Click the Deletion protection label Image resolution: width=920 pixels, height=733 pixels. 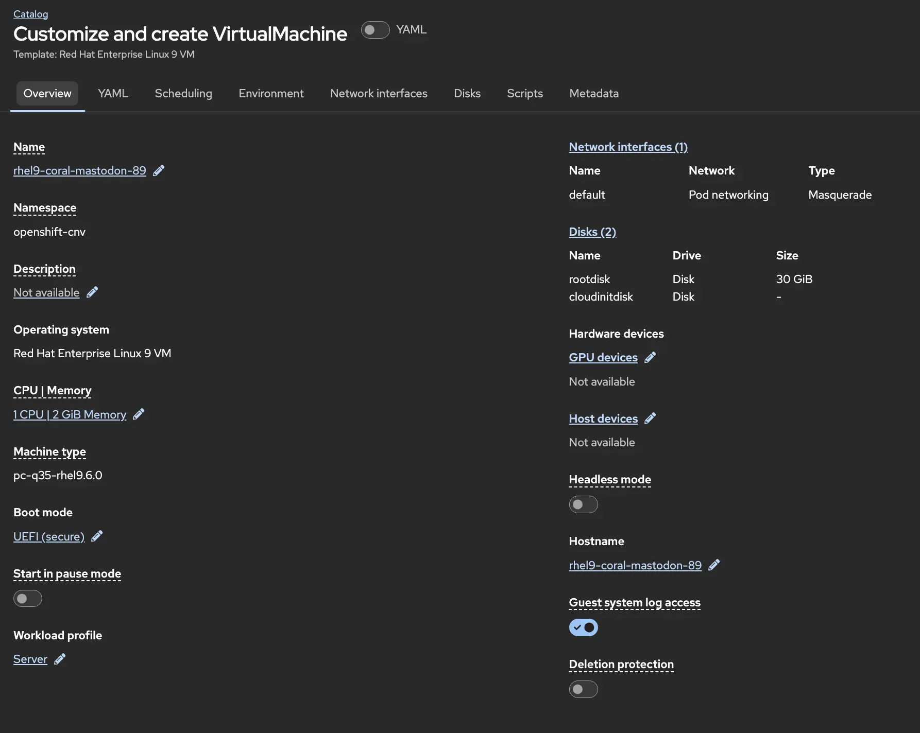click(621, 664)
